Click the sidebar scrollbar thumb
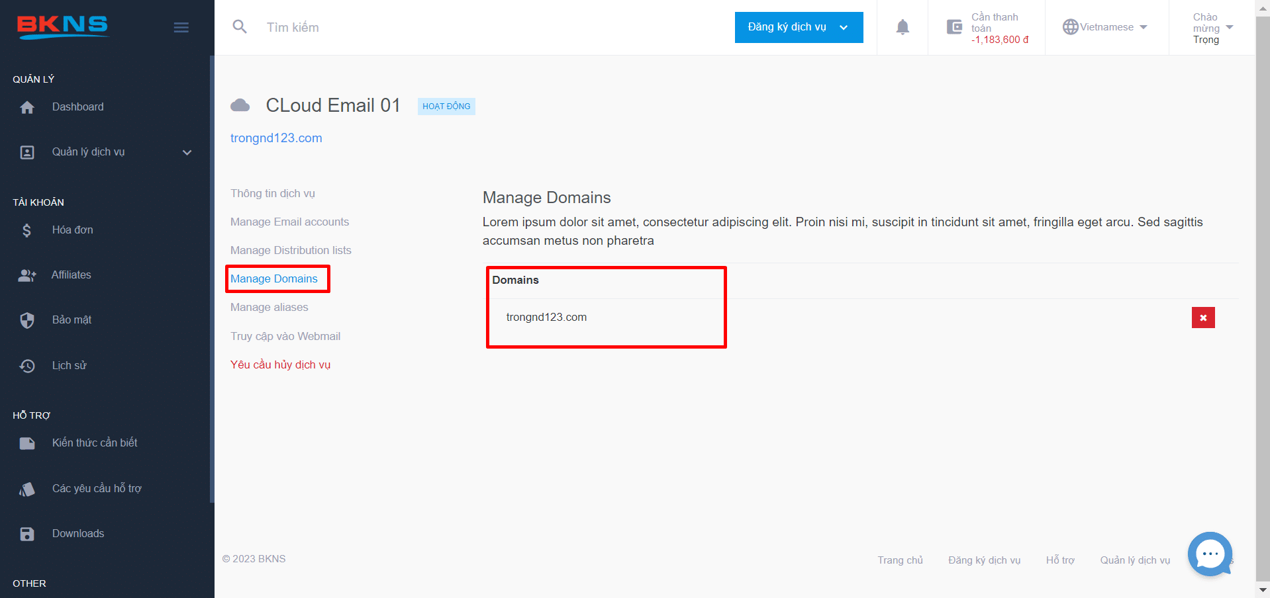 pyautogui.click(x=212, y=278)
